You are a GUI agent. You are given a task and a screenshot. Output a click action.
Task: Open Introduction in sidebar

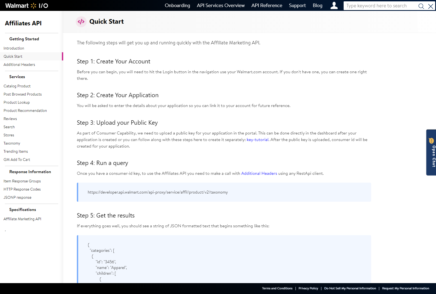[x=14, y=48]
